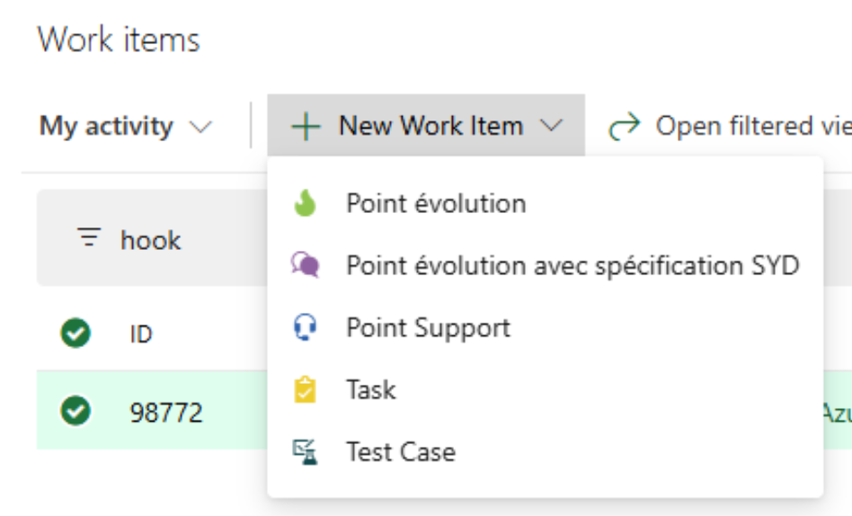The width and height of the screenshot is (852, 516).
Task: Click the hook keyword filter field
Action: coord(151,240)
